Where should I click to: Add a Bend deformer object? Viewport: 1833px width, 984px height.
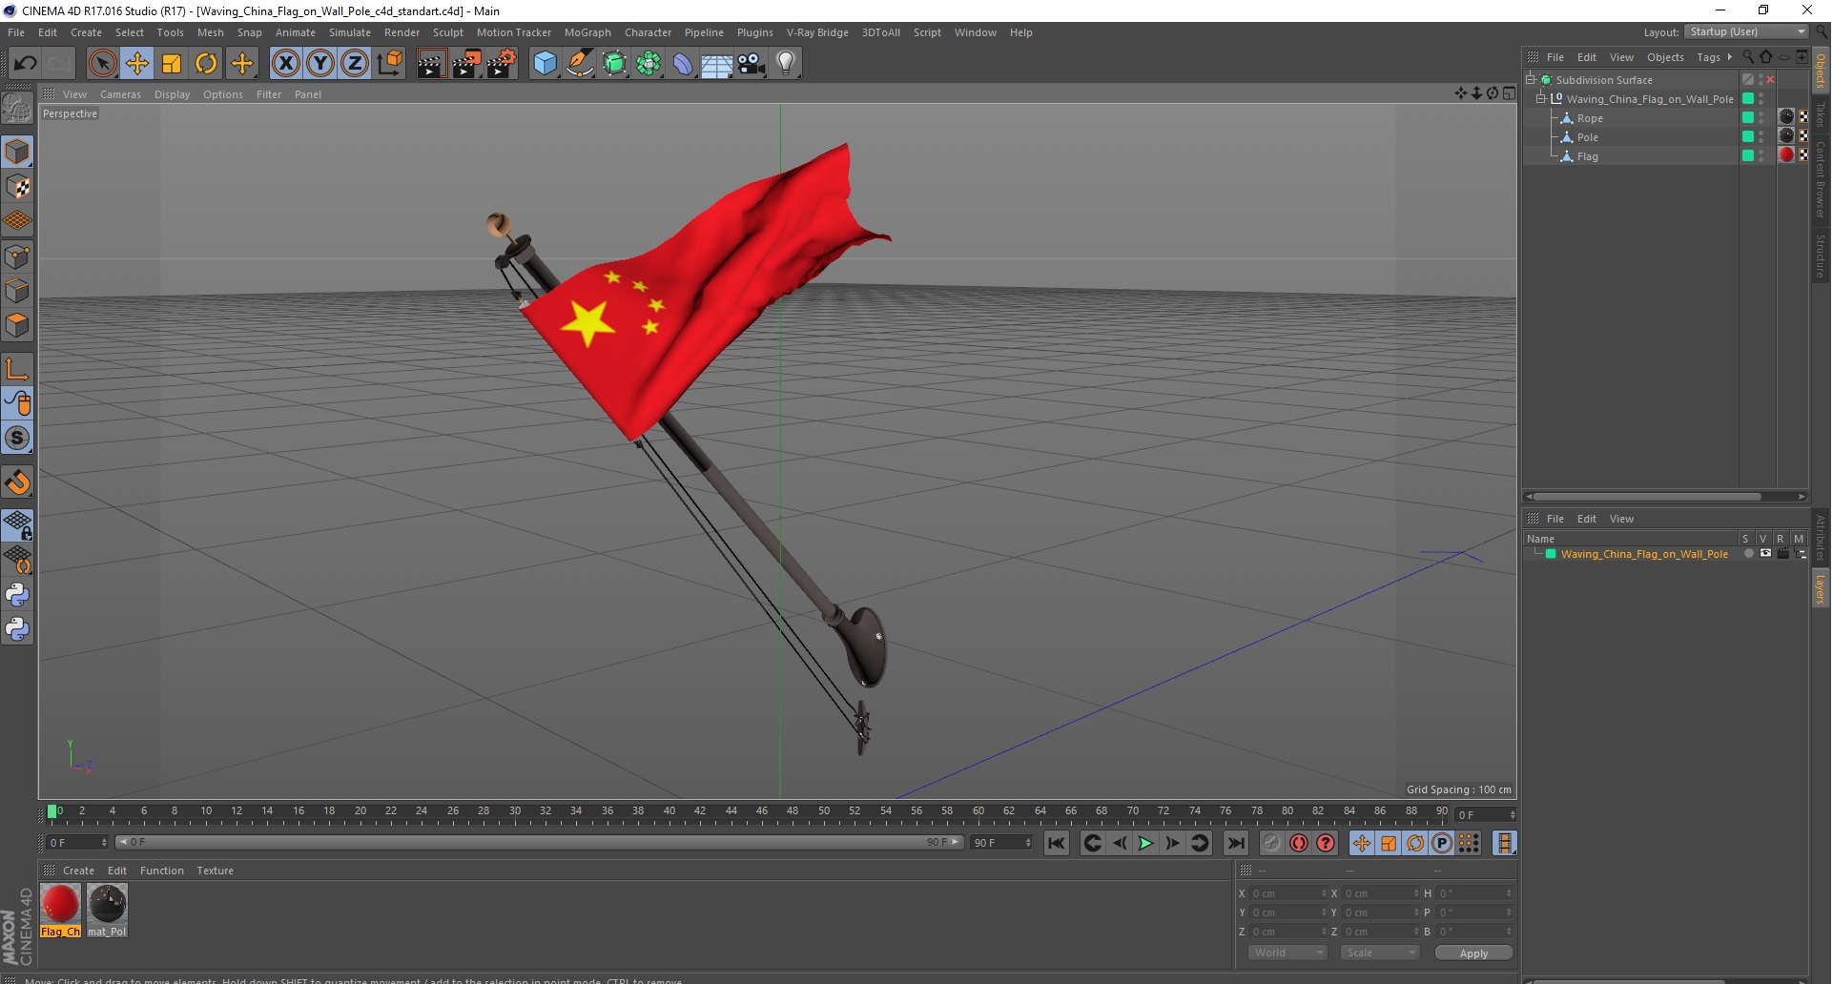pyautogui.click(x=683, y=64)
